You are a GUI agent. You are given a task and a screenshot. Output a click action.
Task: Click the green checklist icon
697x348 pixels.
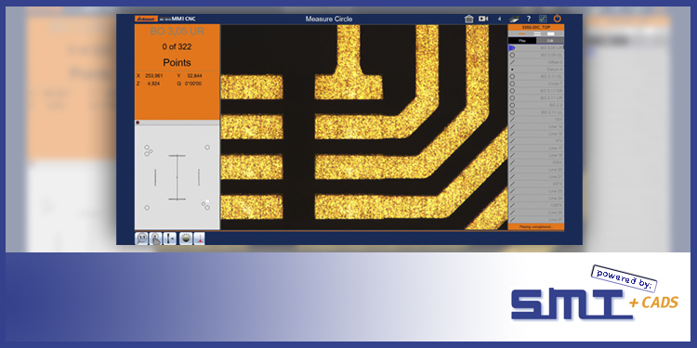(x=543, y=19)
